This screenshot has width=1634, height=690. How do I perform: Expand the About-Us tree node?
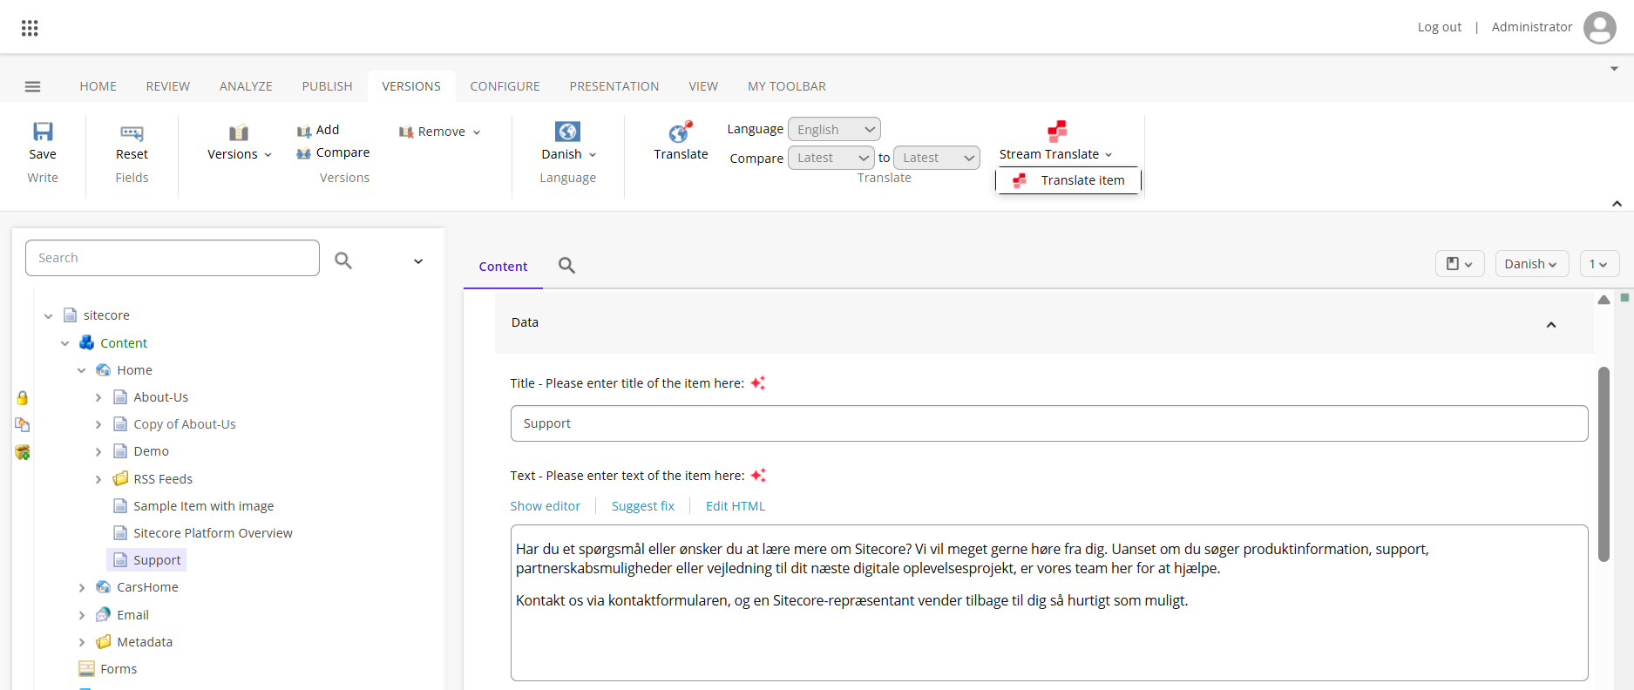98,397
